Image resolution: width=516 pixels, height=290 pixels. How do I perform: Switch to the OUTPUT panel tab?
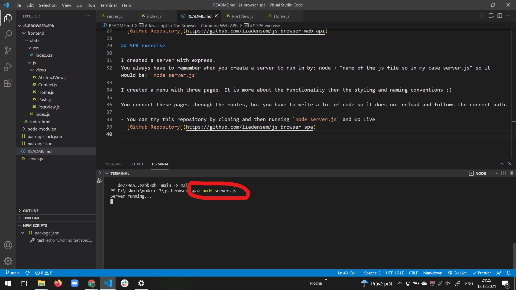(136, 164)
